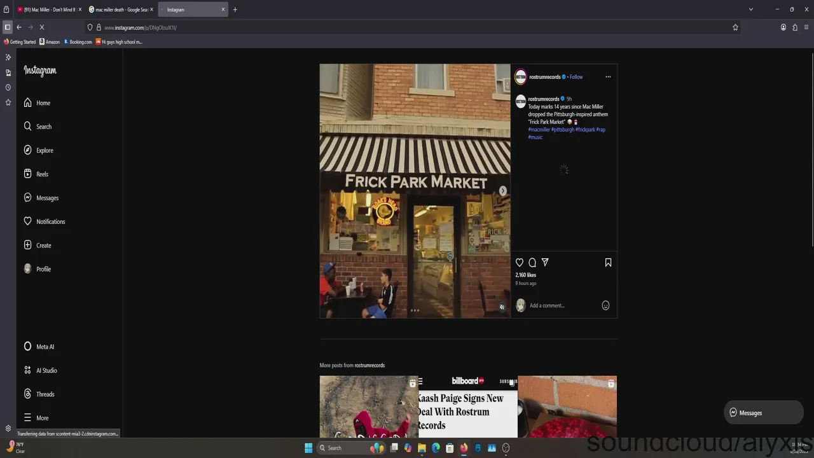The height and width of the screenshot is (458, 814).
Task: Switch to the Mac Miller YouTube tab
Action: tap(48, 10)
